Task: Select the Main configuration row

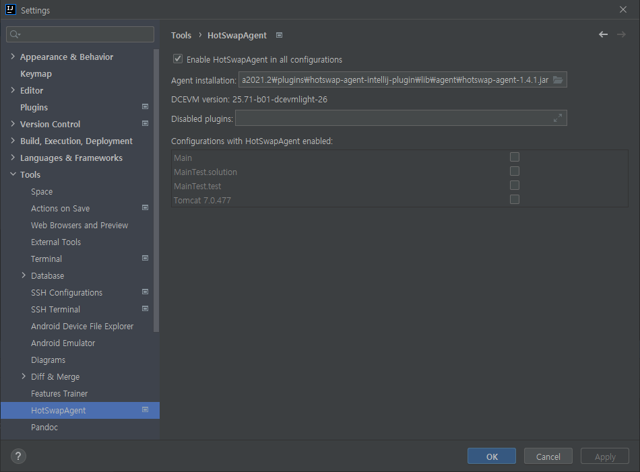Action: click(x=399, y=158)
